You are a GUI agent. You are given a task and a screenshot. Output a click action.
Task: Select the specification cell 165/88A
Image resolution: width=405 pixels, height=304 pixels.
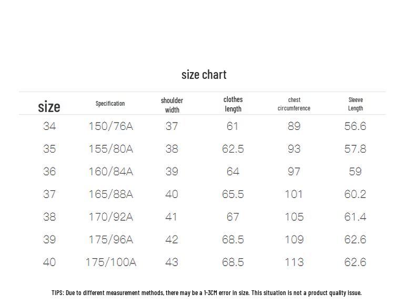pos(111,194)
